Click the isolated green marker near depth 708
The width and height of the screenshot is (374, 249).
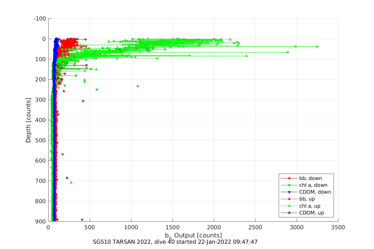pos(71,182)
